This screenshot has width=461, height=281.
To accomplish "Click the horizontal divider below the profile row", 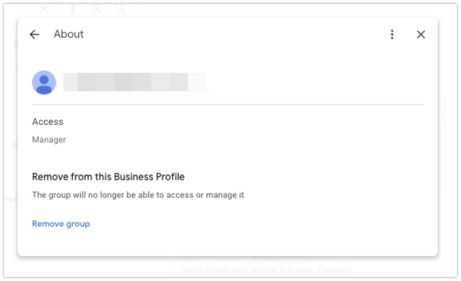I will (x=227, y=104).
